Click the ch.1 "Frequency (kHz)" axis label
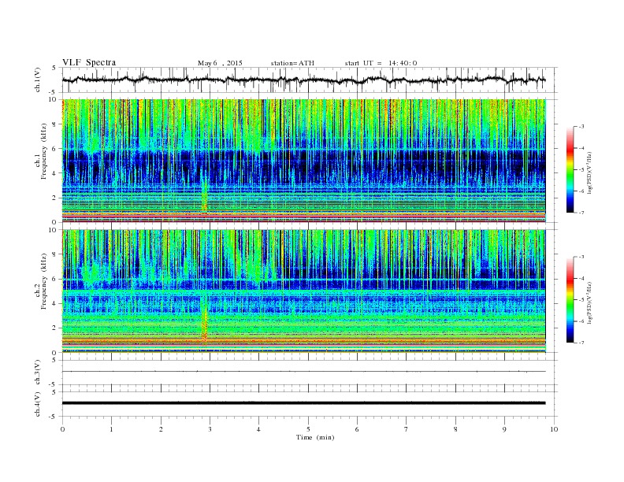Image resolution: width=624 pixels, height=482 pixels. 44,151
